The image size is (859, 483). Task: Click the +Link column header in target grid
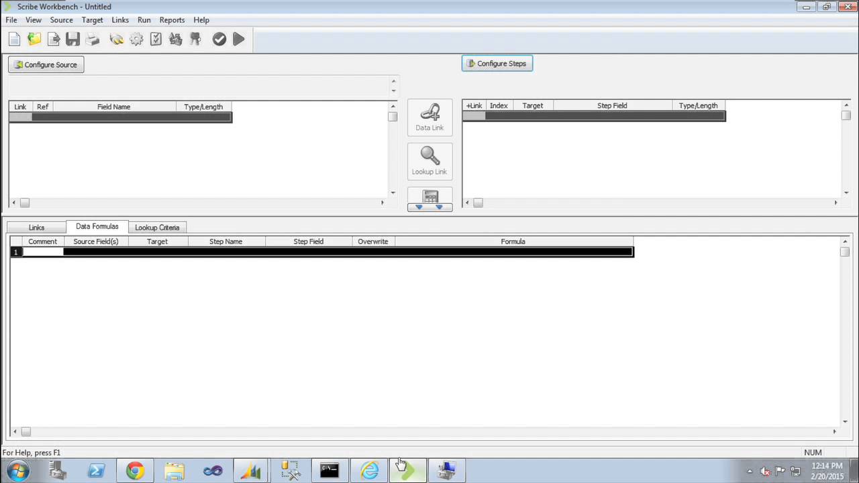474,105
